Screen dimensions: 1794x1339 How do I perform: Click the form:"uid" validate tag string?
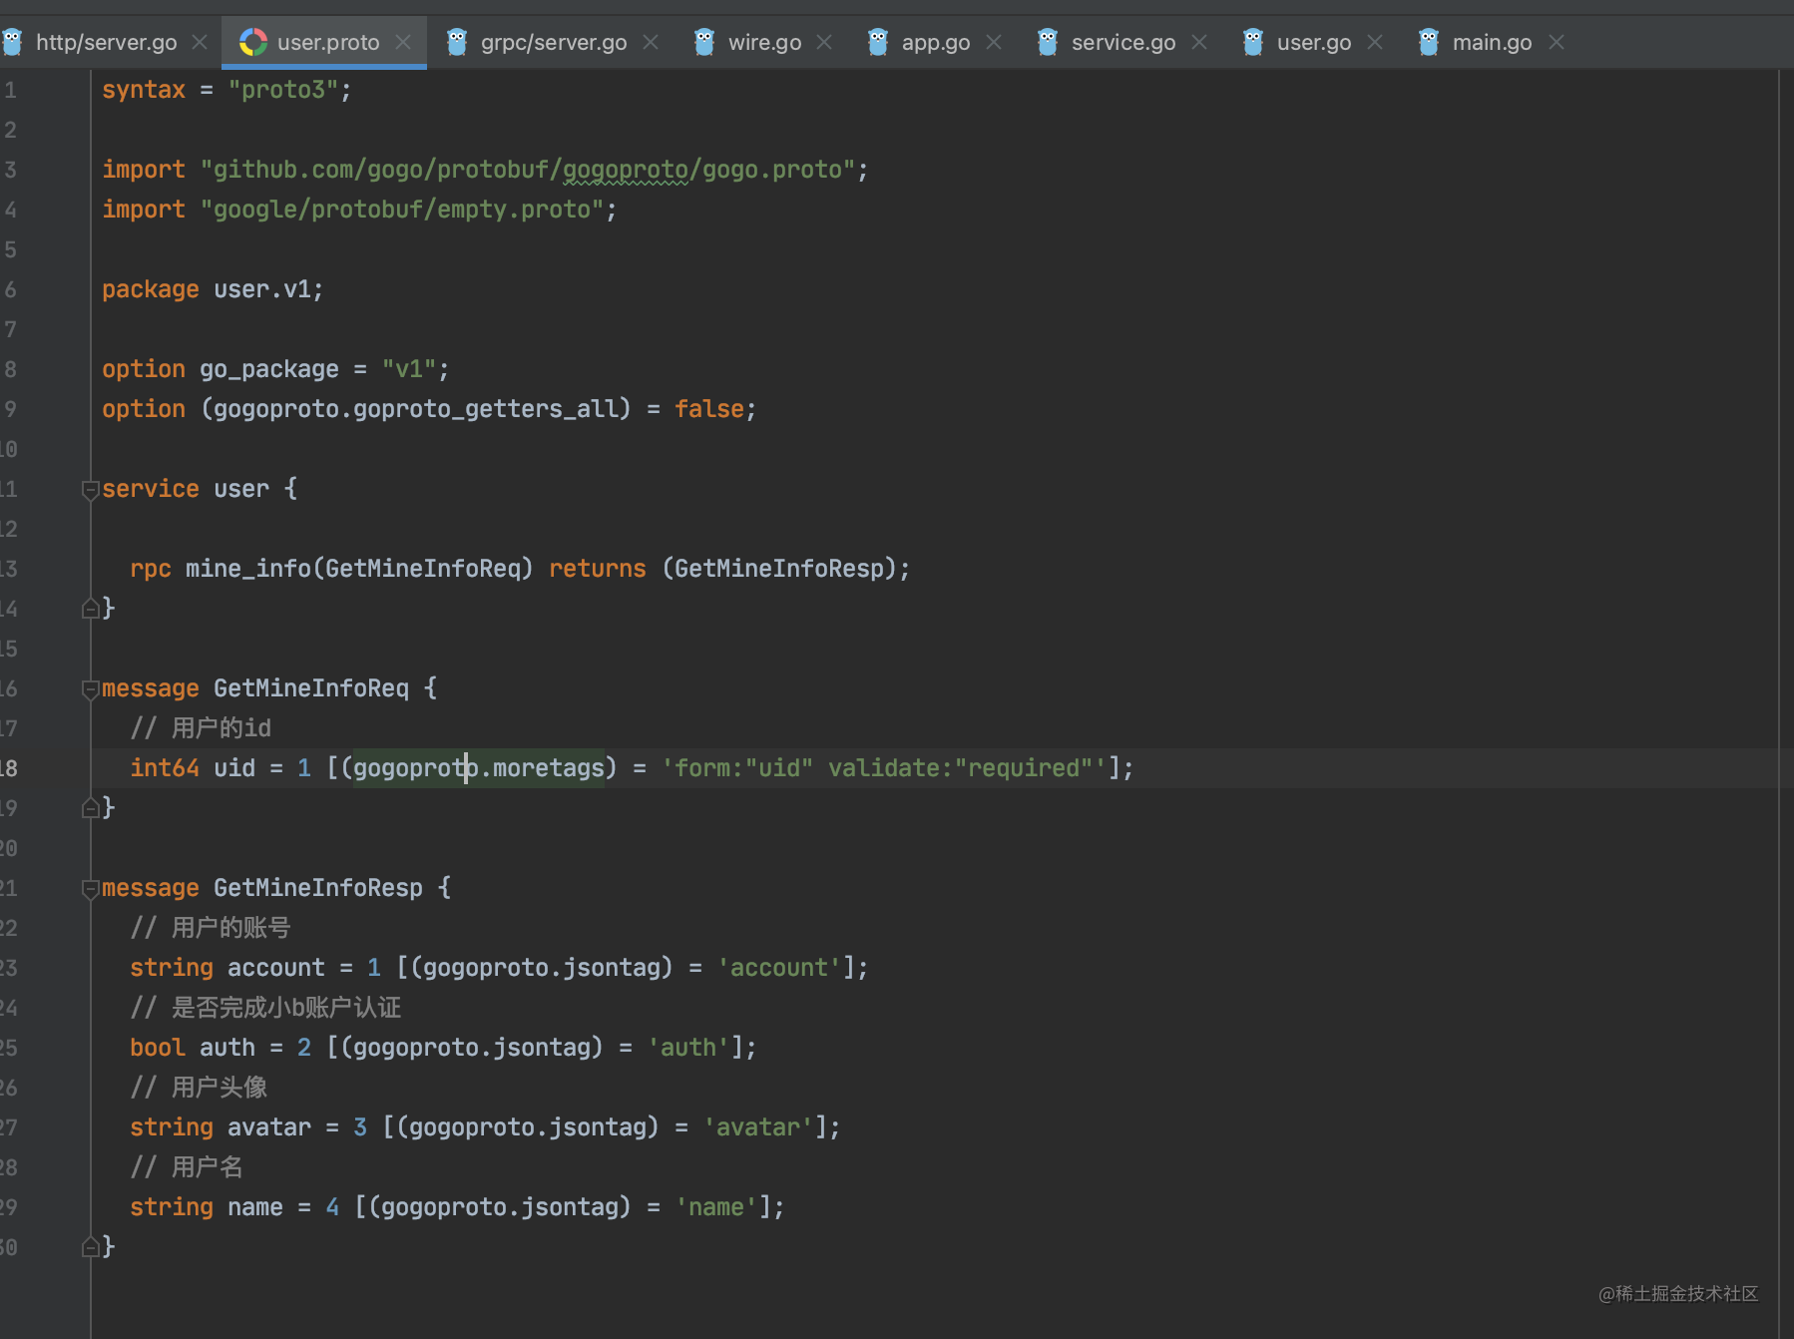coord(884,768)
